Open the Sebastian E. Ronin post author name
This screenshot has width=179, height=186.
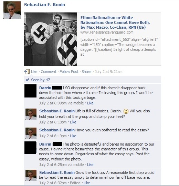(44, 4)
